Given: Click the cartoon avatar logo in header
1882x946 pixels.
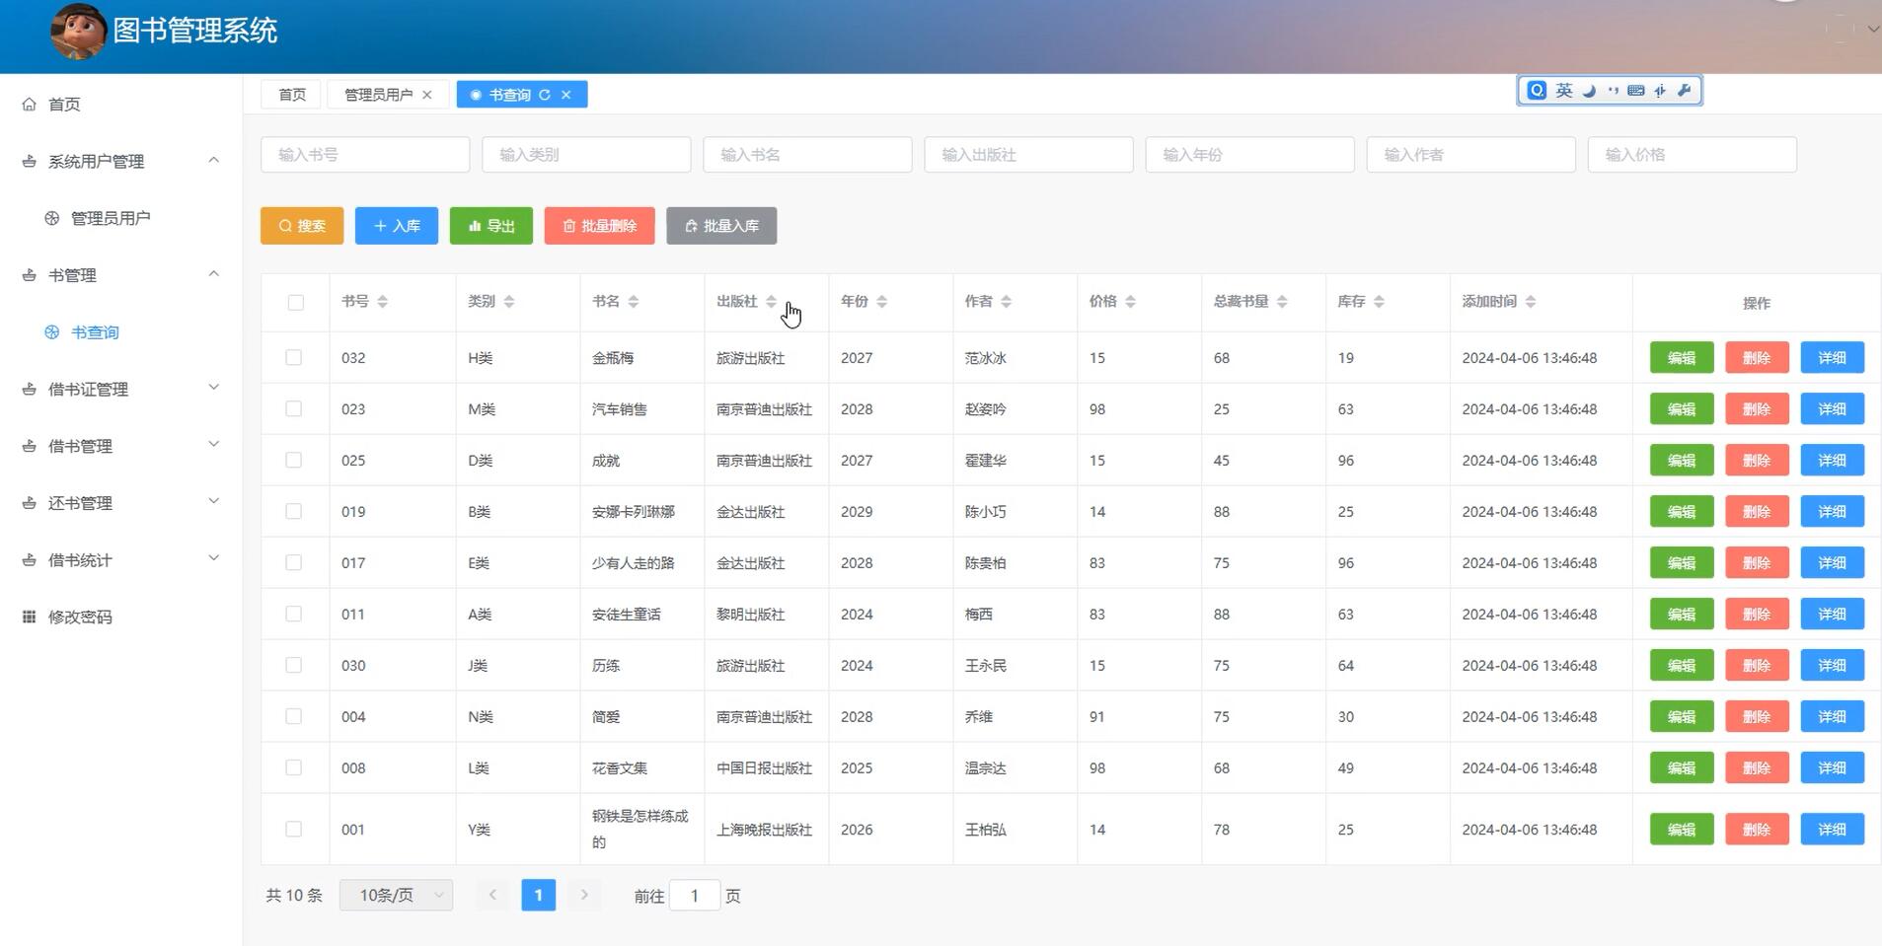Looking at the screenshot, I should (78, 31).
